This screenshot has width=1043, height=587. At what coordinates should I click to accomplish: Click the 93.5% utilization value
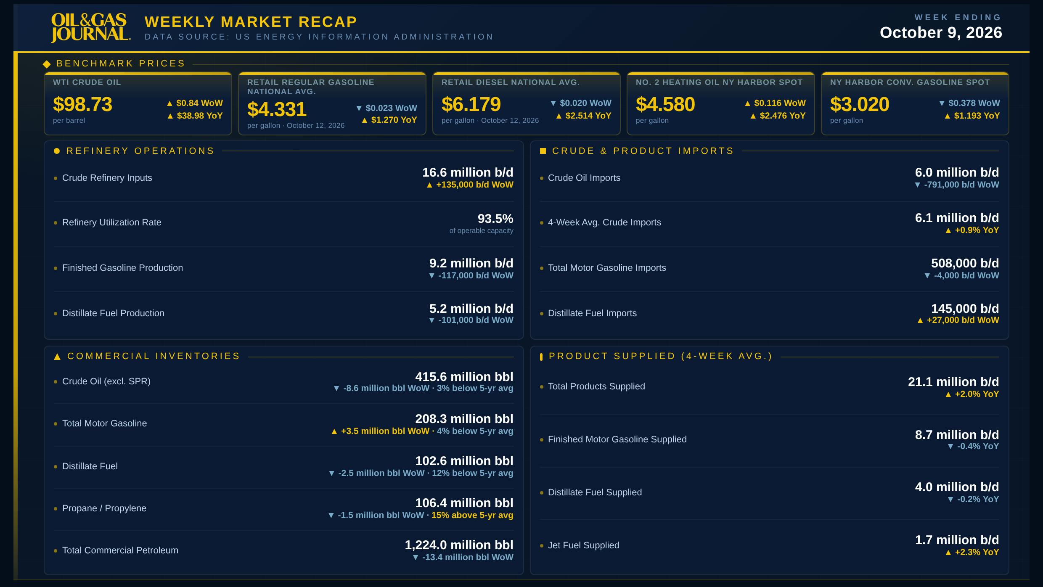point(495,219)
